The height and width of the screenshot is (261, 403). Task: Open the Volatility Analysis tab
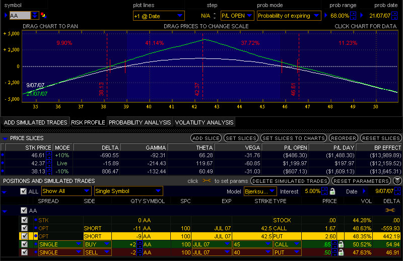click(204, 122)
